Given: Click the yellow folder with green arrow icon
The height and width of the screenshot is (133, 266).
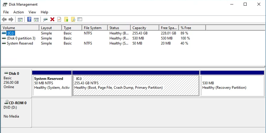Looking at the screenshot, I should [66, 20].
